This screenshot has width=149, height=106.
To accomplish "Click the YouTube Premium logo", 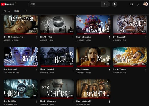I will coord(7,4).
